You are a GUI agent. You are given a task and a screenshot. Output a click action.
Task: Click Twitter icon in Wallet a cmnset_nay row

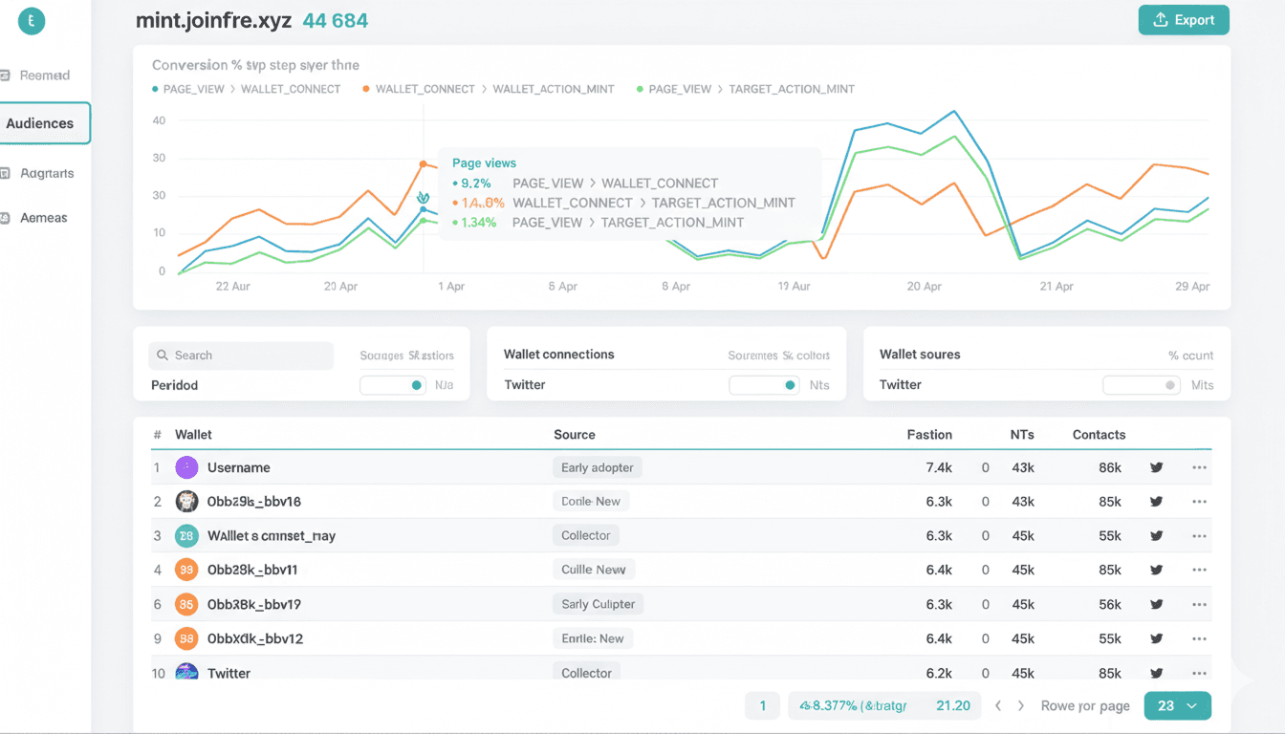point(1156,536)
